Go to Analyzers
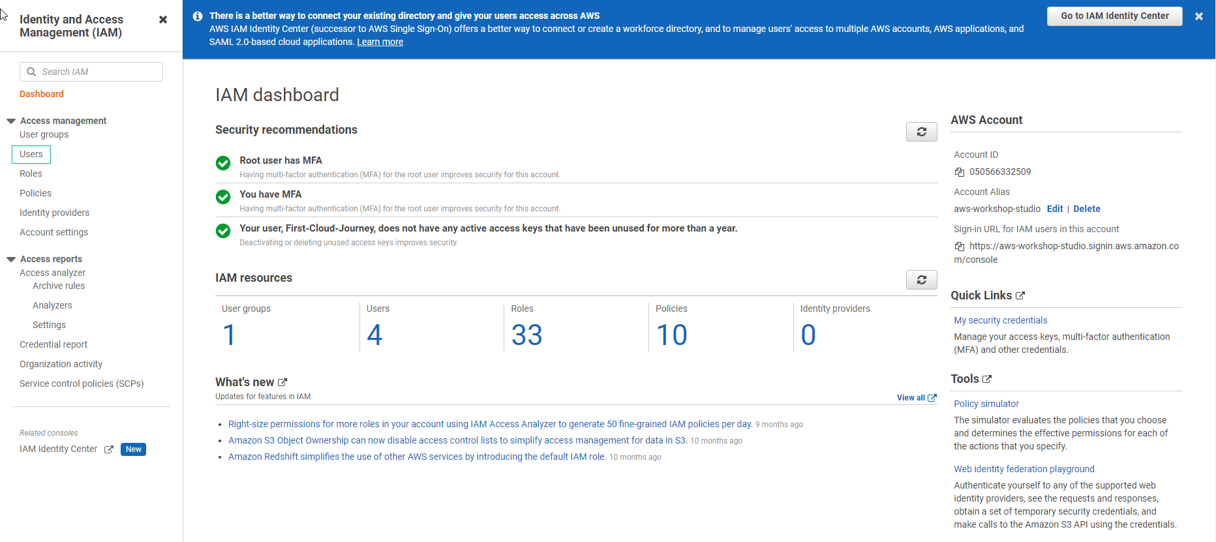This screenshot has height=542, width=1216. pos(52,305)
